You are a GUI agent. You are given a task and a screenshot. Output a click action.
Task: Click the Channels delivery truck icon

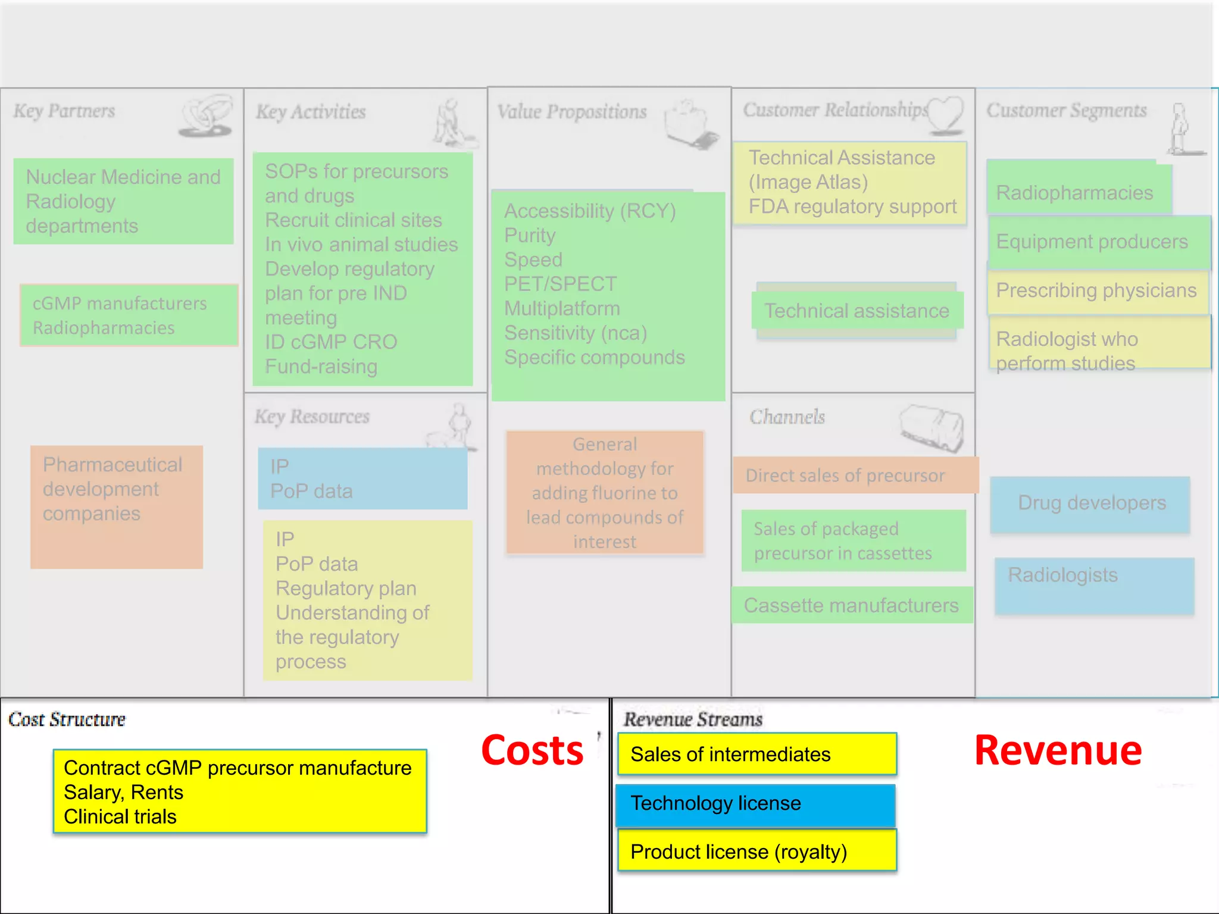pos(932,427)
